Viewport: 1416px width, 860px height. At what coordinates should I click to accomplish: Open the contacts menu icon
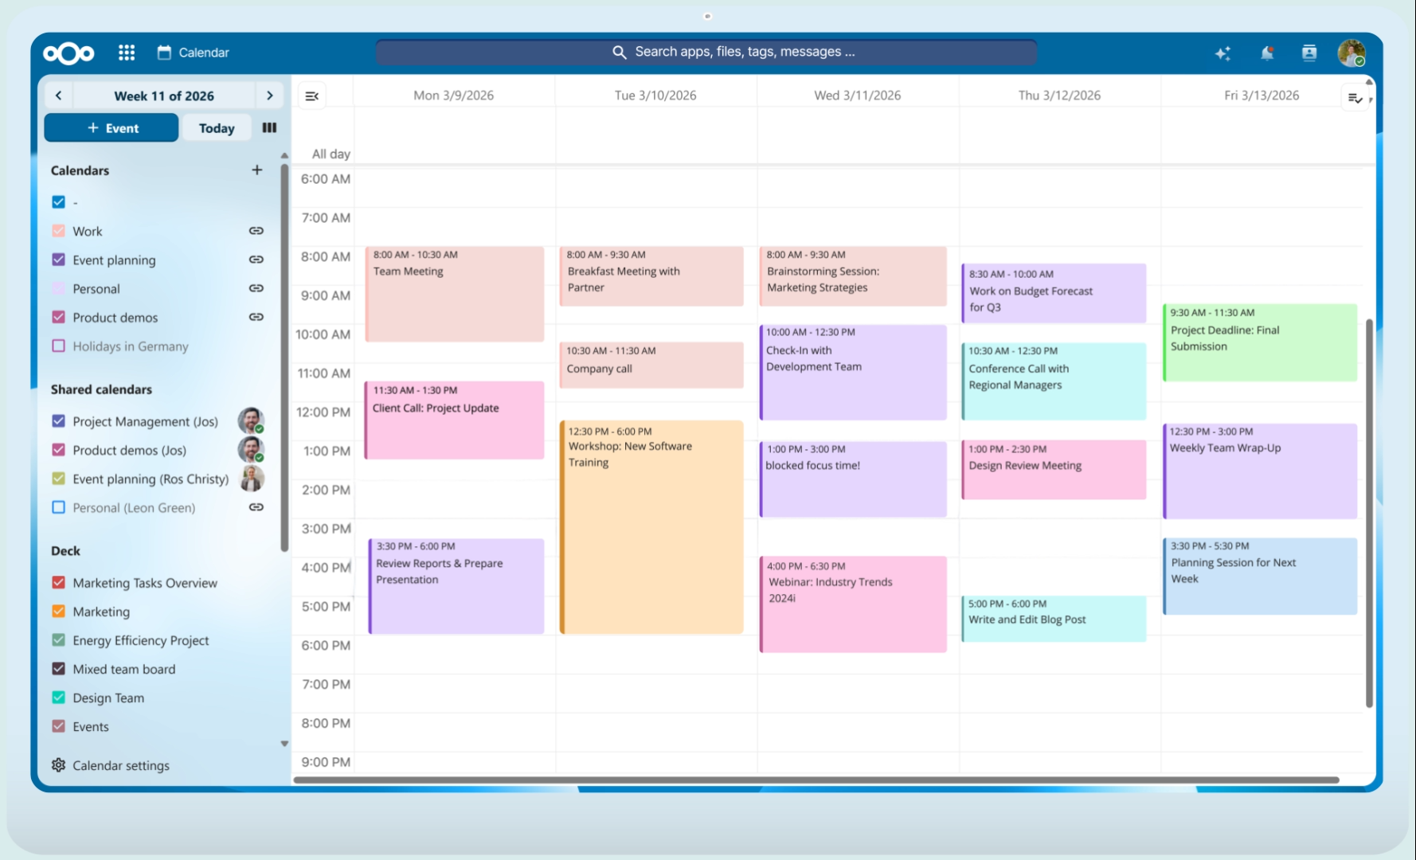click(x=1308, y=53)
